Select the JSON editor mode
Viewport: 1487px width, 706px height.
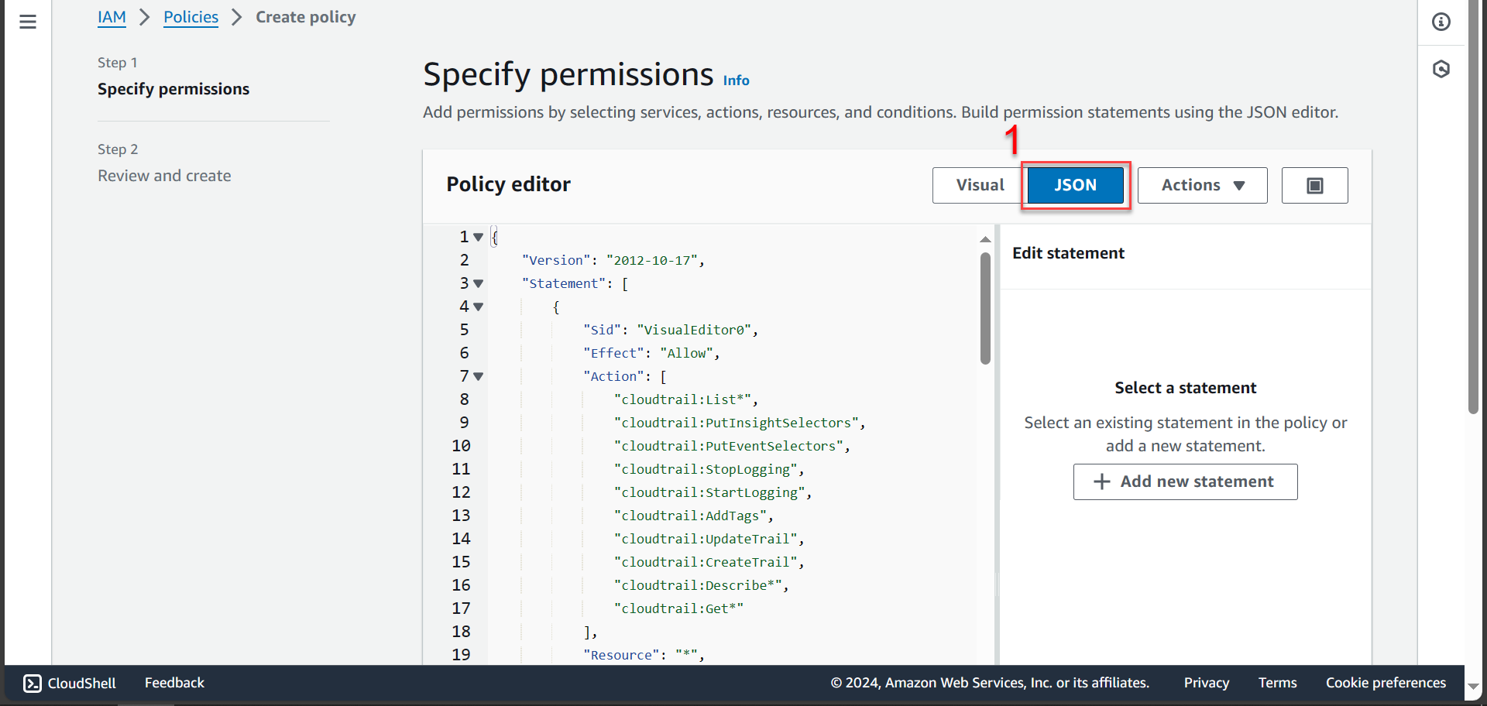(1075, 186)
